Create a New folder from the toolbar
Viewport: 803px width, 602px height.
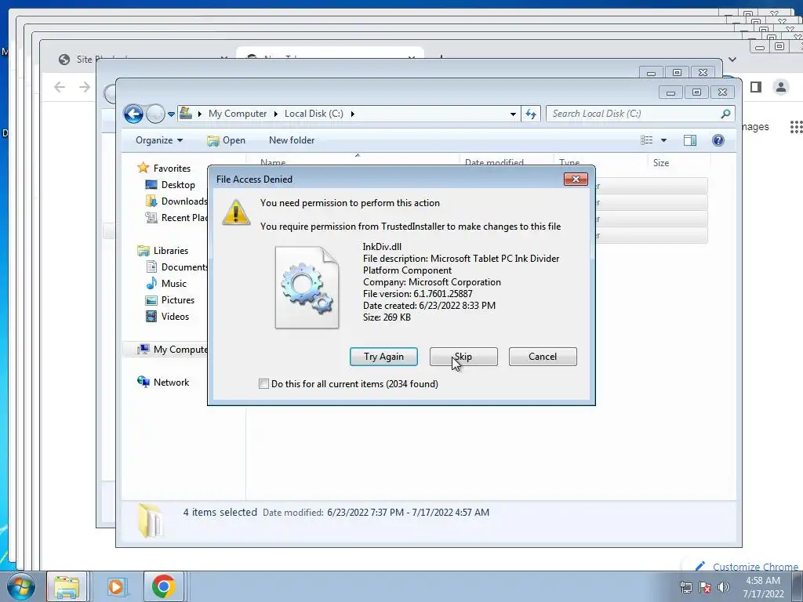(292, 140)
